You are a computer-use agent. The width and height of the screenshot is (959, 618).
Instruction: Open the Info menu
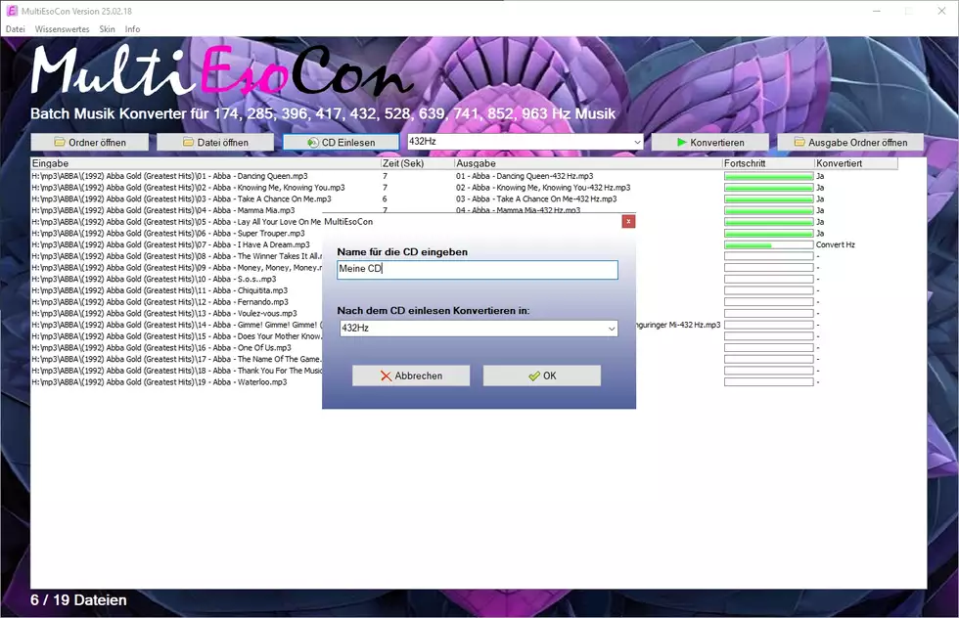[x=132, y=28]
